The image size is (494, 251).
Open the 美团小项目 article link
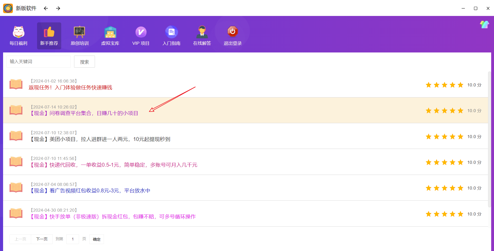100,139
